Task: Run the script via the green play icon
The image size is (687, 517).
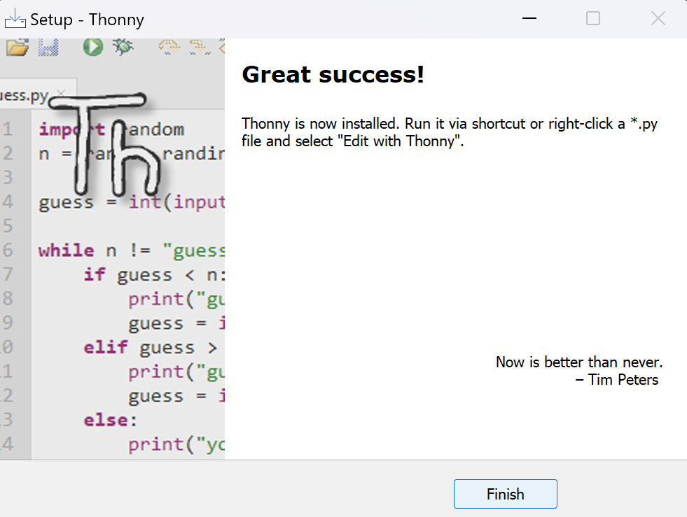Action: click(92, 46)
